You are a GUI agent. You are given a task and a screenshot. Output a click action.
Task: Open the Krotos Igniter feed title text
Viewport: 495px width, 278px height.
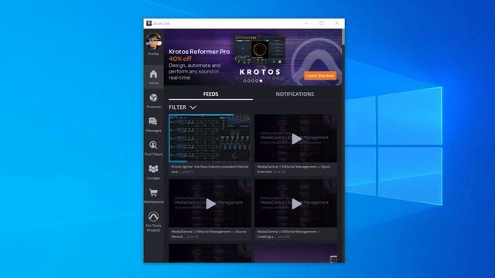[x=210, y=169]
